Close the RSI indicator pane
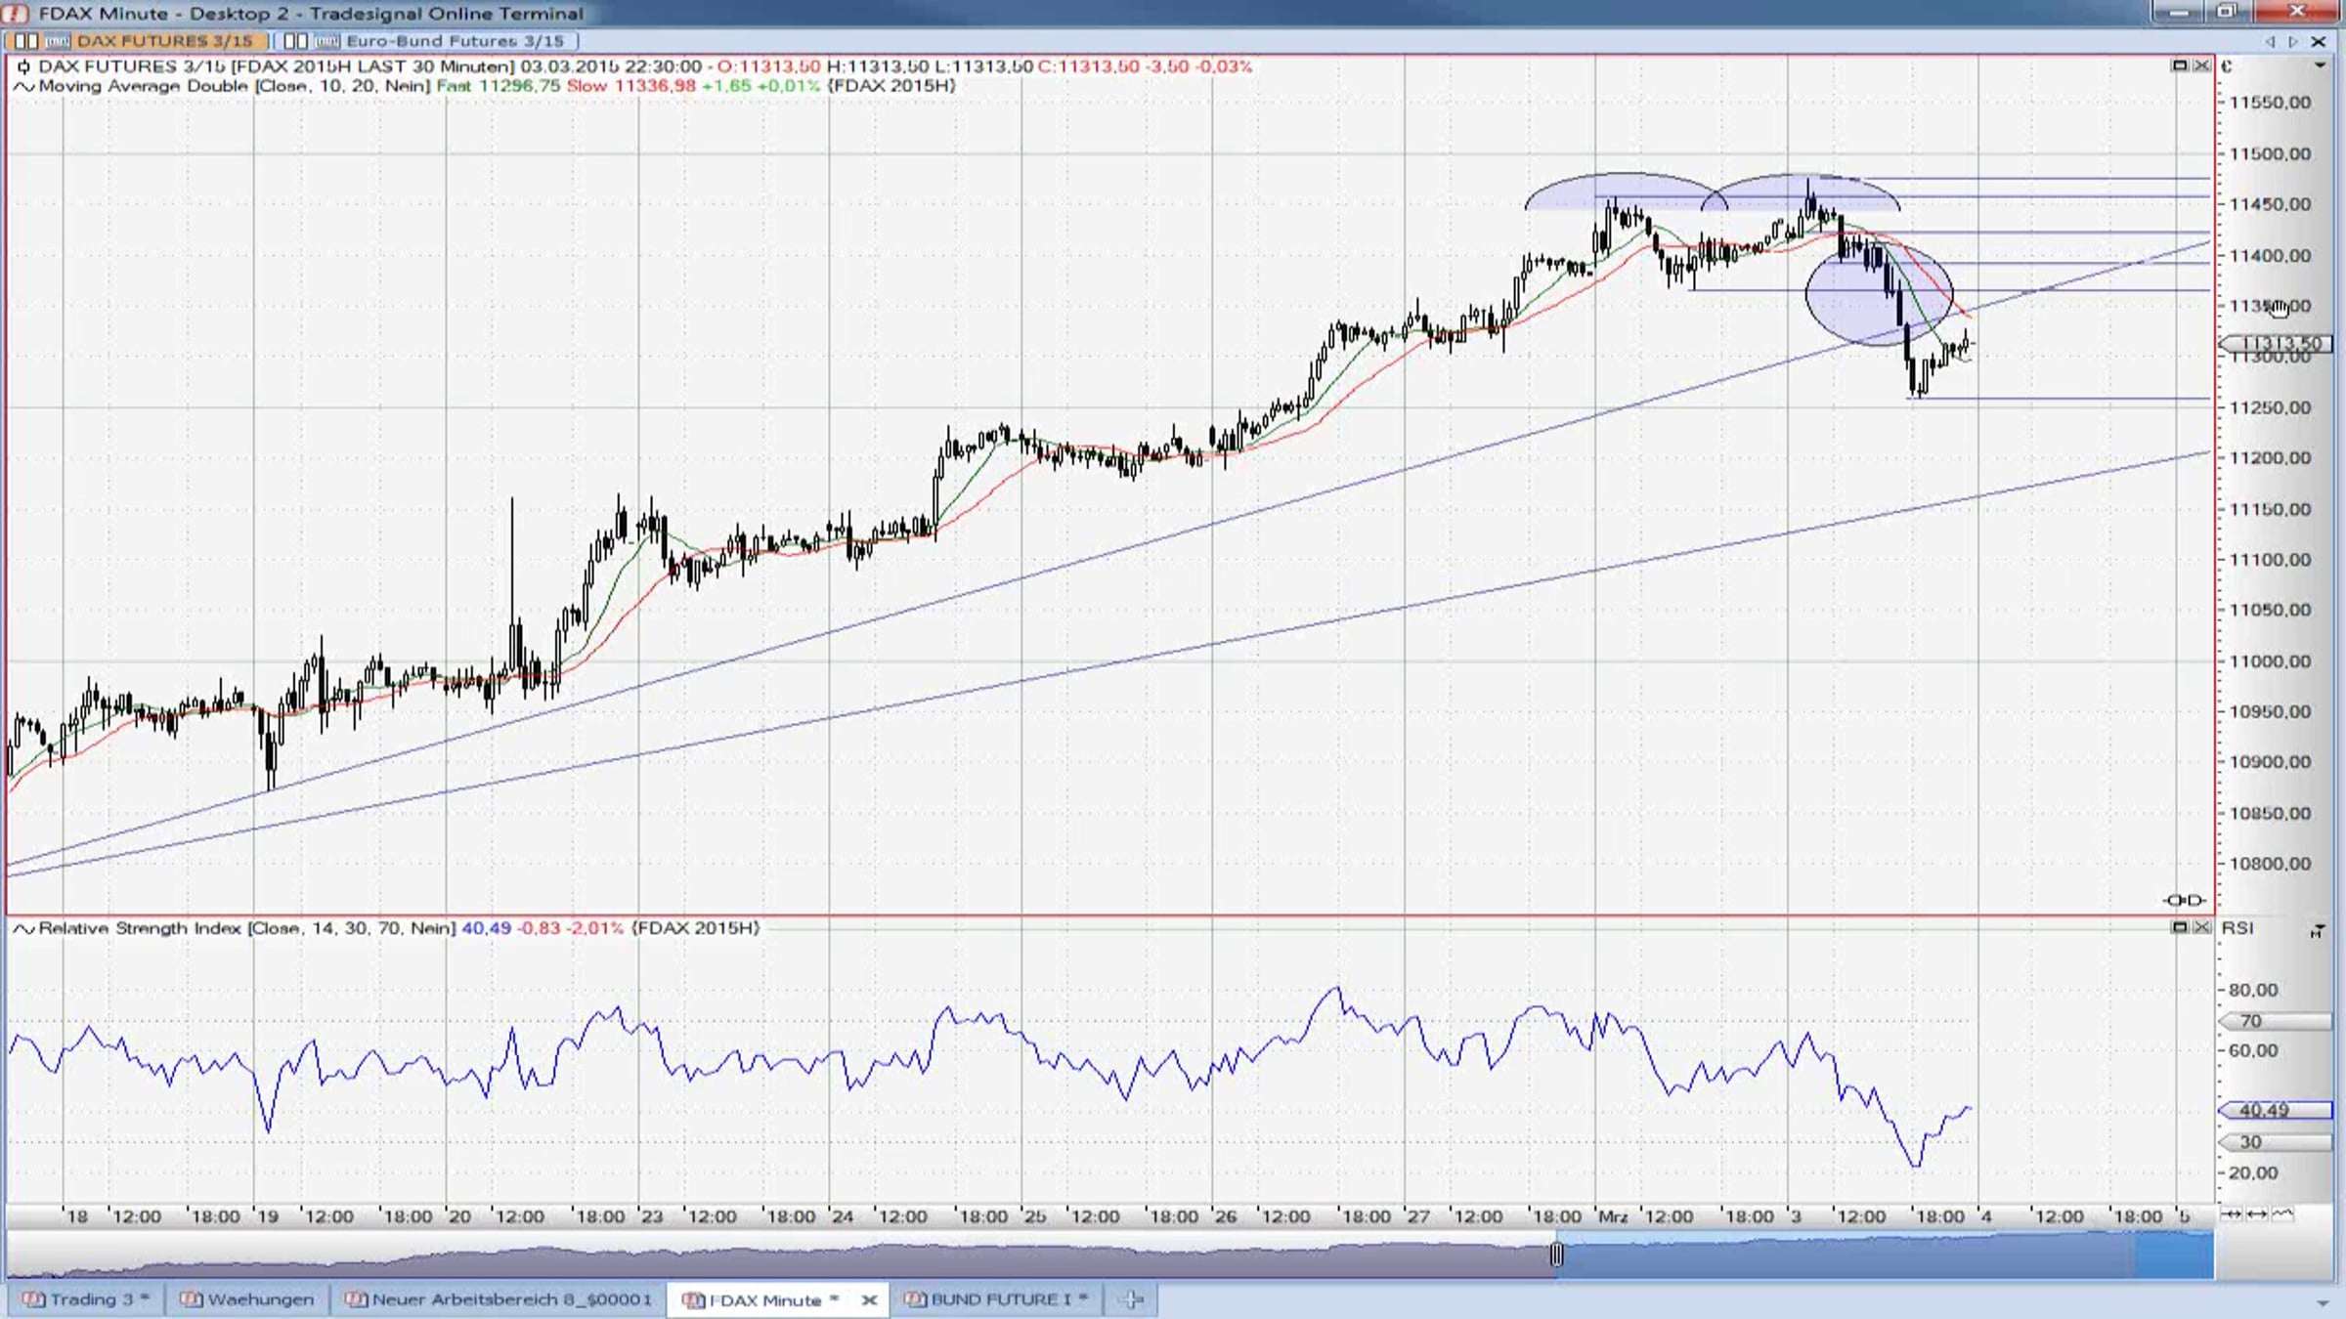2346x1319 pixels. pyautogui.click(x=2201, y=927)
